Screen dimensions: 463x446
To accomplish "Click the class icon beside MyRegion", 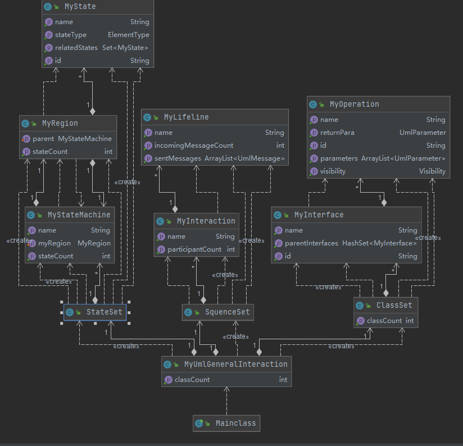I will (x=25, y=124).
